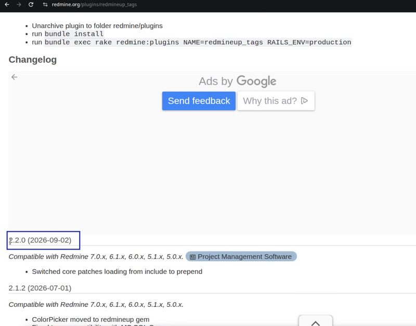416x326 pixels.
Task: Click the Changelog heading
Action: (x=33, y=60)
